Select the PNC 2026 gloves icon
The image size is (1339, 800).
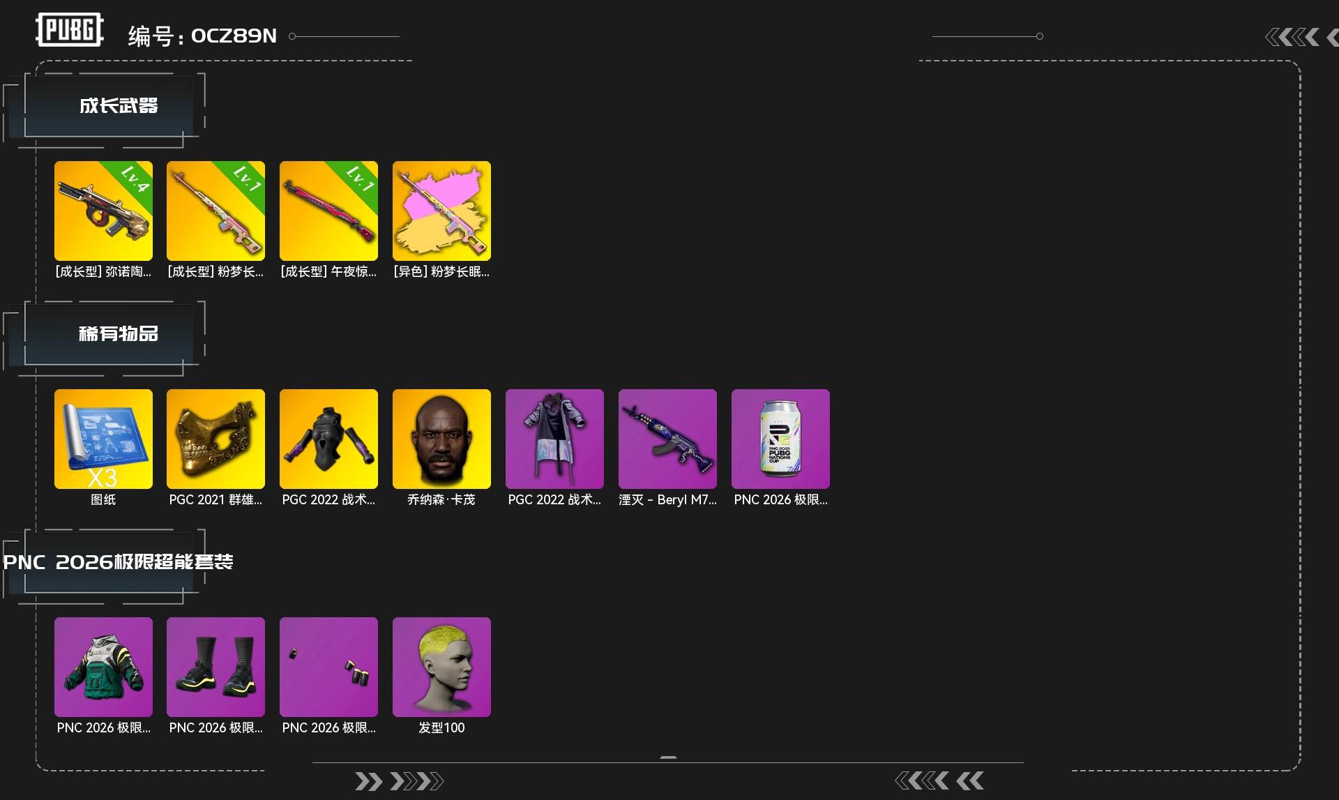tap(328, 667)
